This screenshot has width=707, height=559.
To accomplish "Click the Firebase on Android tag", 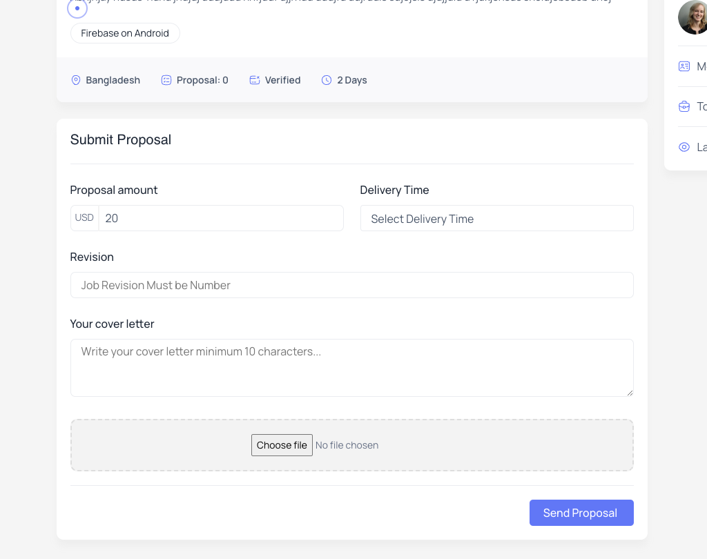I will coord(125,33).
